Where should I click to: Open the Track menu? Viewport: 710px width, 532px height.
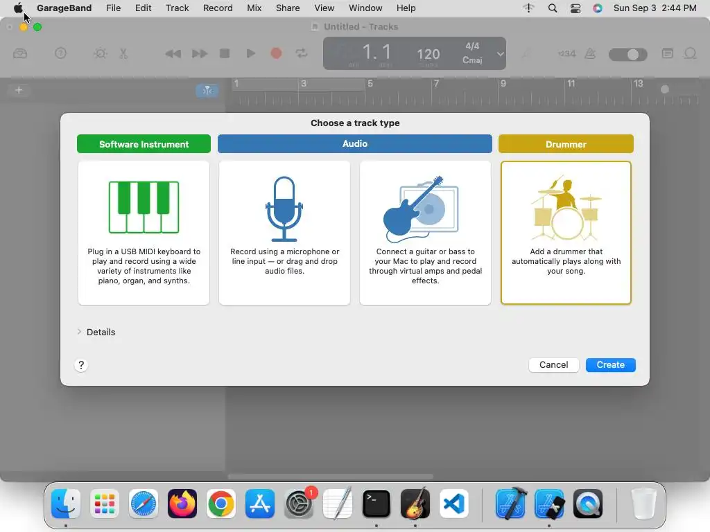click(x=177, y=8)
